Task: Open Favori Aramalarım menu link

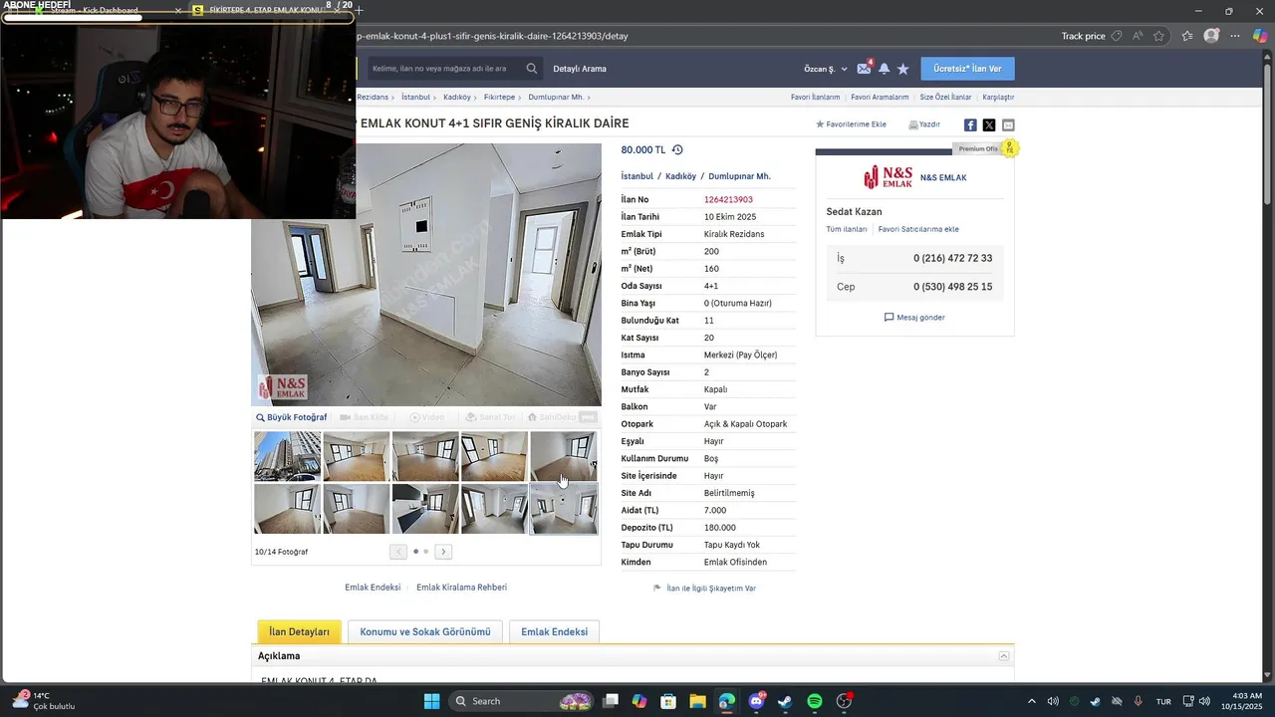Action: 880,98
